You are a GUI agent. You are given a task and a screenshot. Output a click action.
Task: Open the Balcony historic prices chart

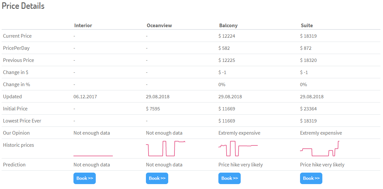pos(238,148)
